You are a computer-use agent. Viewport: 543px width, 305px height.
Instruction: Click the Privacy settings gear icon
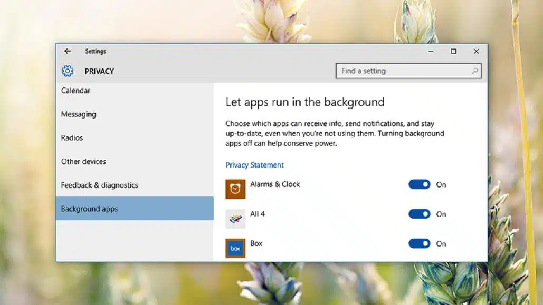pyautogui.click(x=68, y=71)
